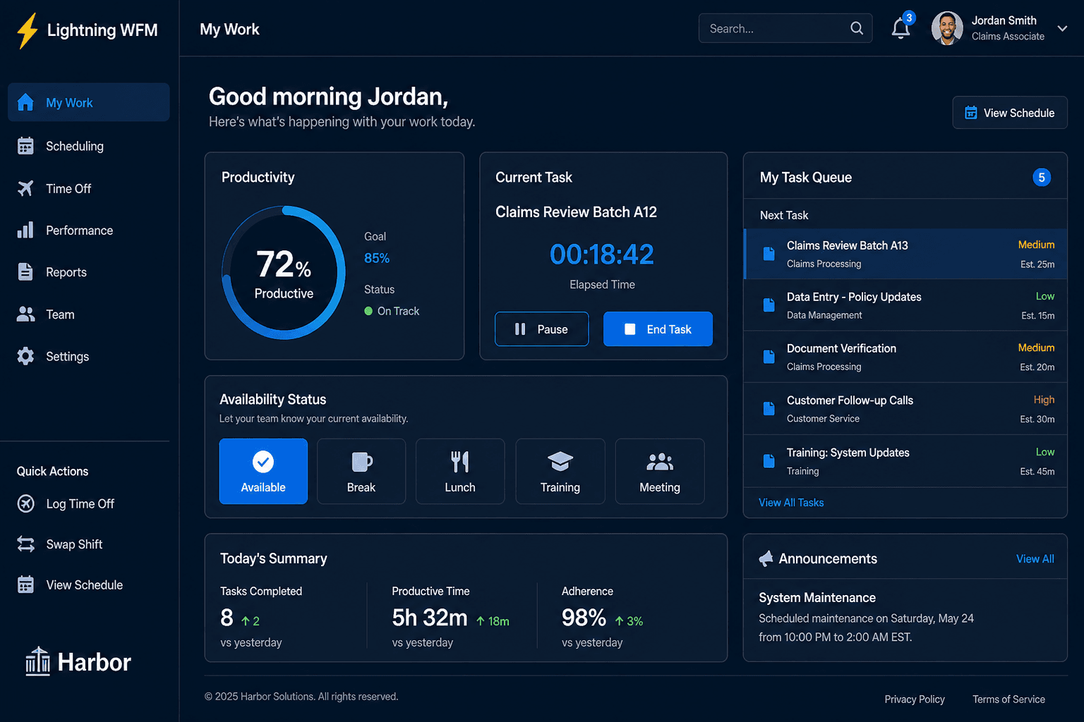
Task: Click the search magnifier icon
Action: (x=857, y=28)
